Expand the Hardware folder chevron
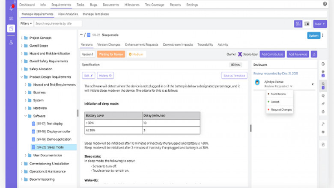334x188 pixels. point(25,108)
